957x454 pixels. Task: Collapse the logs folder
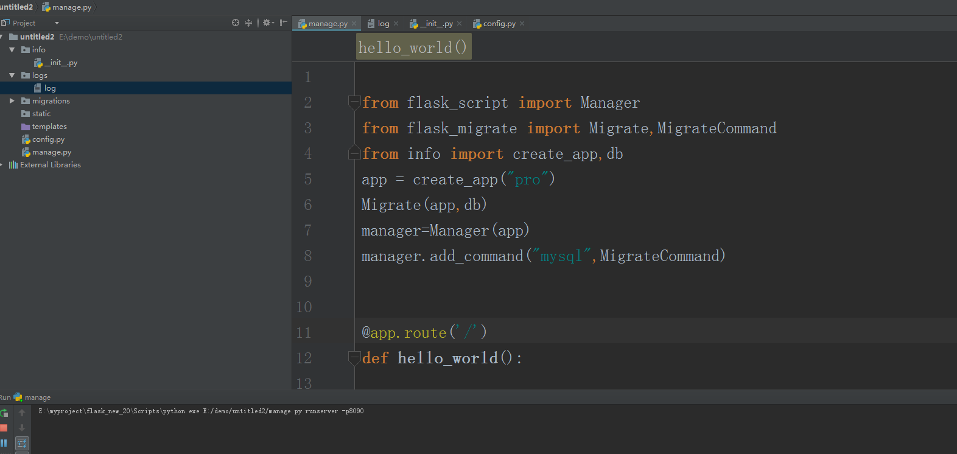[x=12, y=75]
